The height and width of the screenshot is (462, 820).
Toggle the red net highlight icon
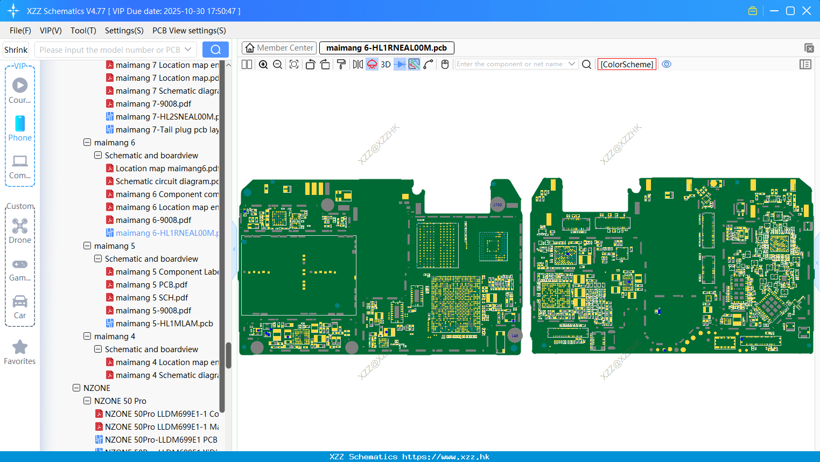coord(372,64)
